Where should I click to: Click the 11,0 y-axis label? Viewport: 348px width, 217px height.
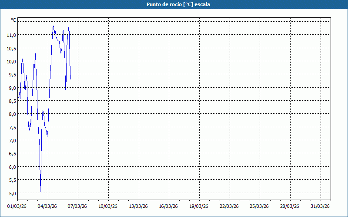[x=12, y=35]
